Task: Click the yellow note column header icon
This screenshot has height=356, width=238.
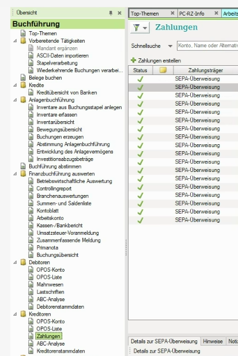Action: (x=163, y=70)
